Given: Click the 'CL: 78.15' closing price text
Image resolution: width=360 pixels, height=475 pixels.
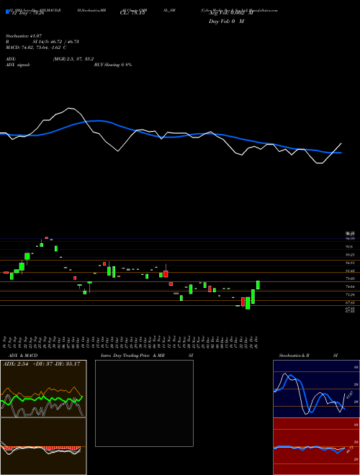Looking at the screenshot, I should (132, 14).
